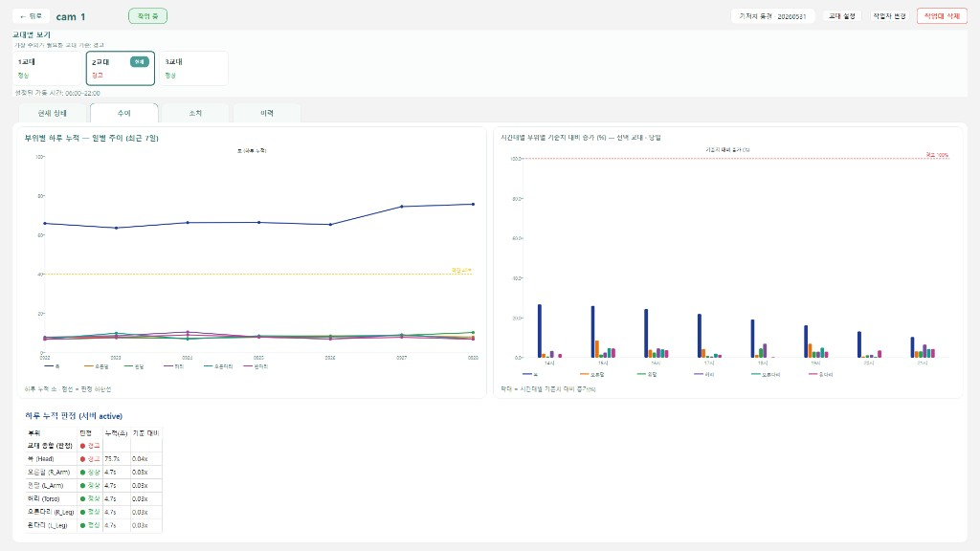Select the 1교대 shift card

[48, 68]
